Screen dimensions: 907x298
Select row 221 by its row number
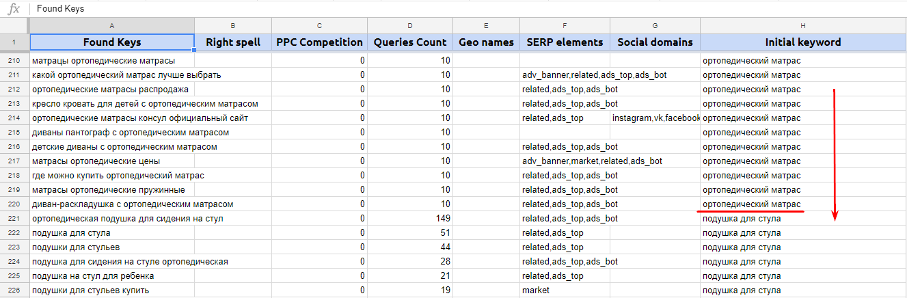click(14, 219)
